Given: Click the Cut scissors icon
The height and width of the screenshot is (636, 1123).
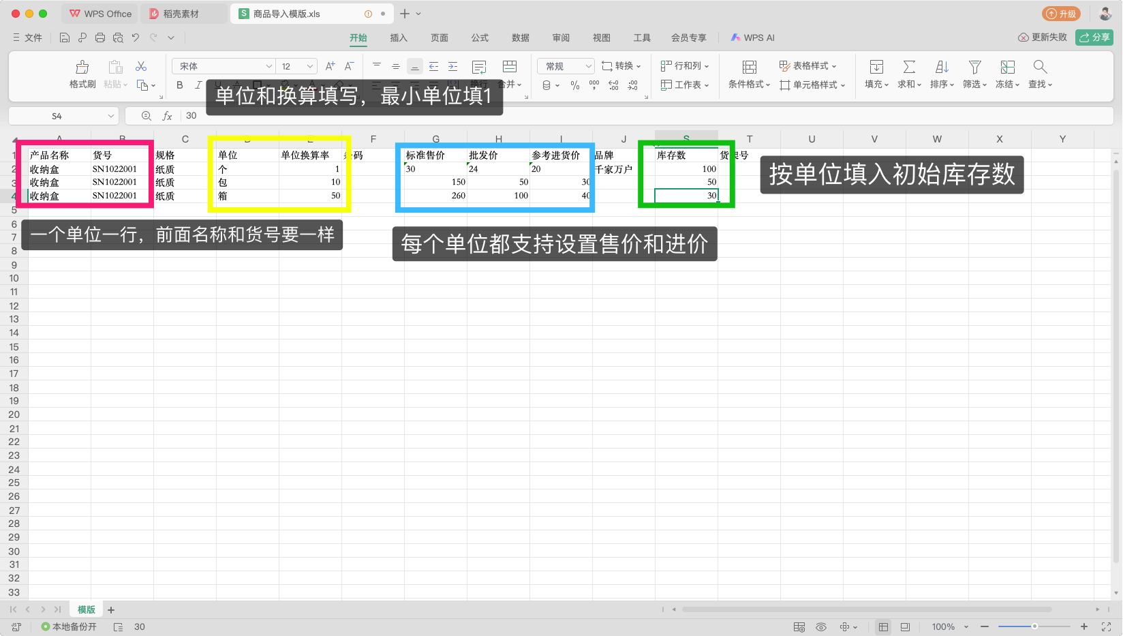Looking at the screenshot, I should (x=141, y=66).
